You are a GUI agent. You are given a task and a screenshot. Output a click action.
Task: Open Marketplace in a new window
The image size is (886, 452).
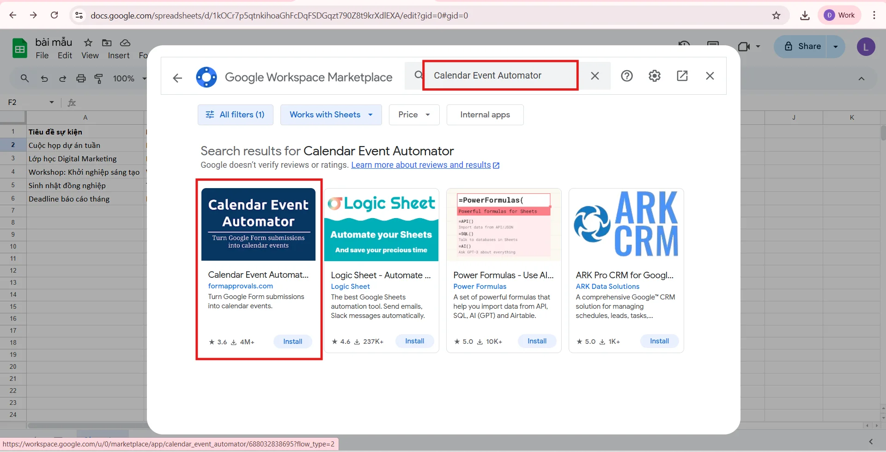tap(682, 76)
